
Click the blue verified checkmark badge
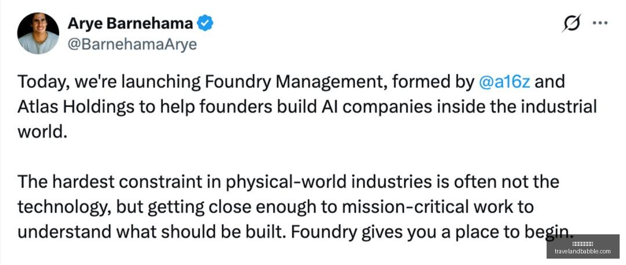click(x=206, y=24)
